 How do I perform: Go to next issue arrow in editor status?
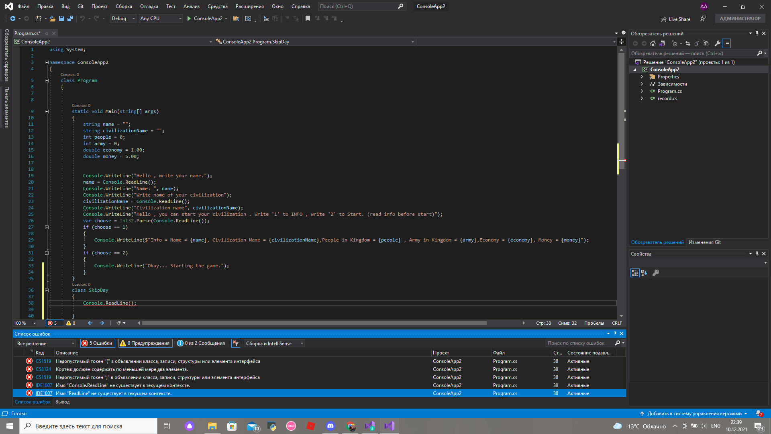[102, 323]
